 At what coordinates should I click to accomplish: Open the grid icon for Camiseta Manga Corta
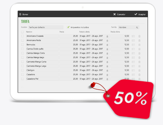click(133, 62)
